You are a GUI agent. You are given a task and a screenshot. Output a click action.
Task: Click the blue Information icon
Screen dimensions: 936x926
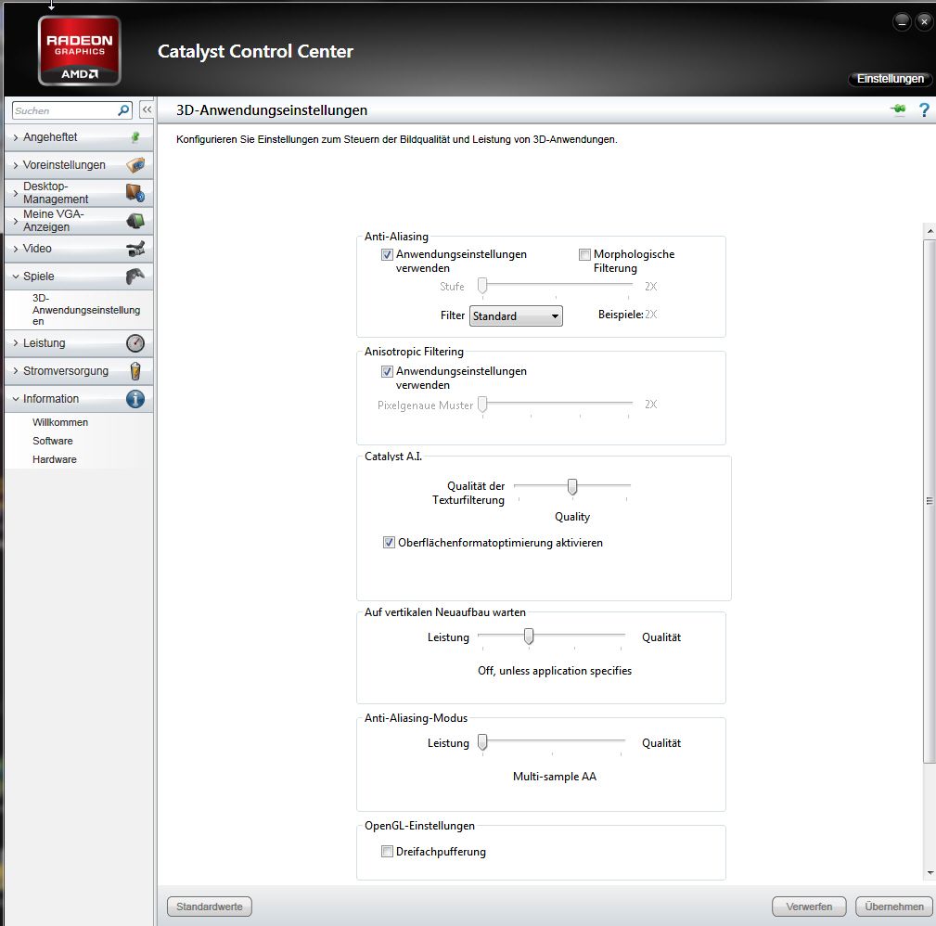[x=135, y=399]
